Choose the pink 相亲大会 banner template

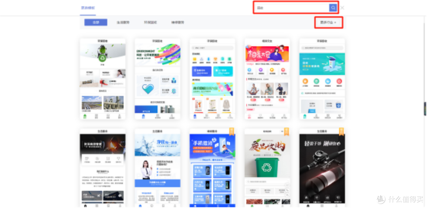[x=267, y=78]
